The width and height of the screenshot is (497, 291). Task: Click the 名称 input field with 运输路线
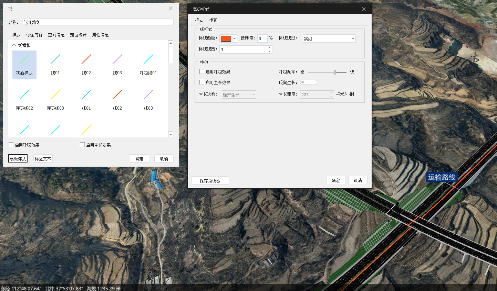pyautogui.click(x=98, y=22)
